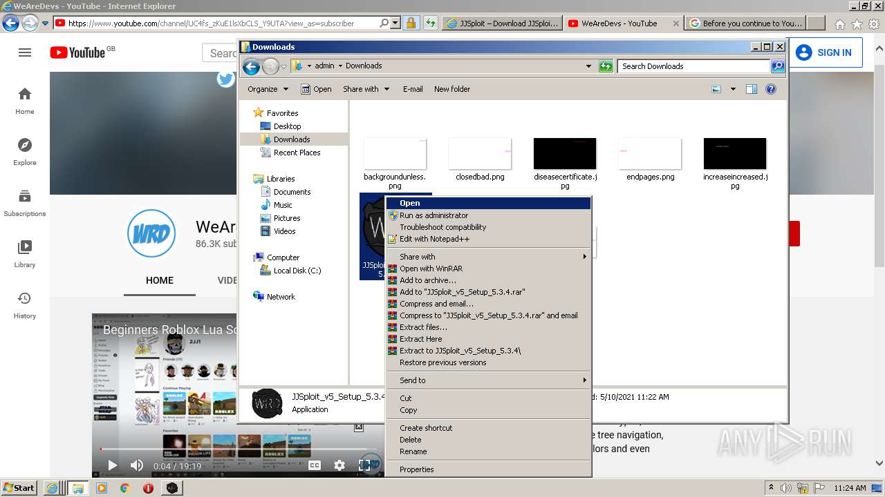Switch to the Before you continue tab

point(745,23)
